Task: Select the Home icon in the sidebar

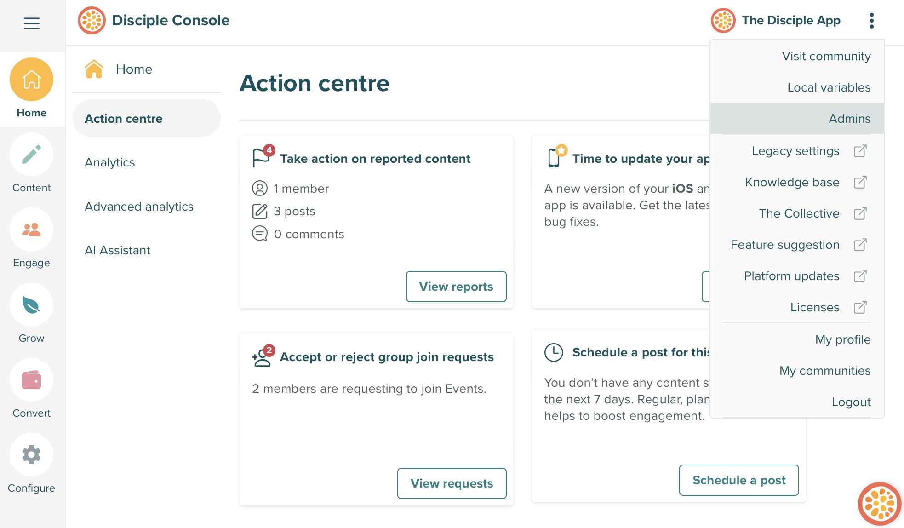Action: [31, 79]
